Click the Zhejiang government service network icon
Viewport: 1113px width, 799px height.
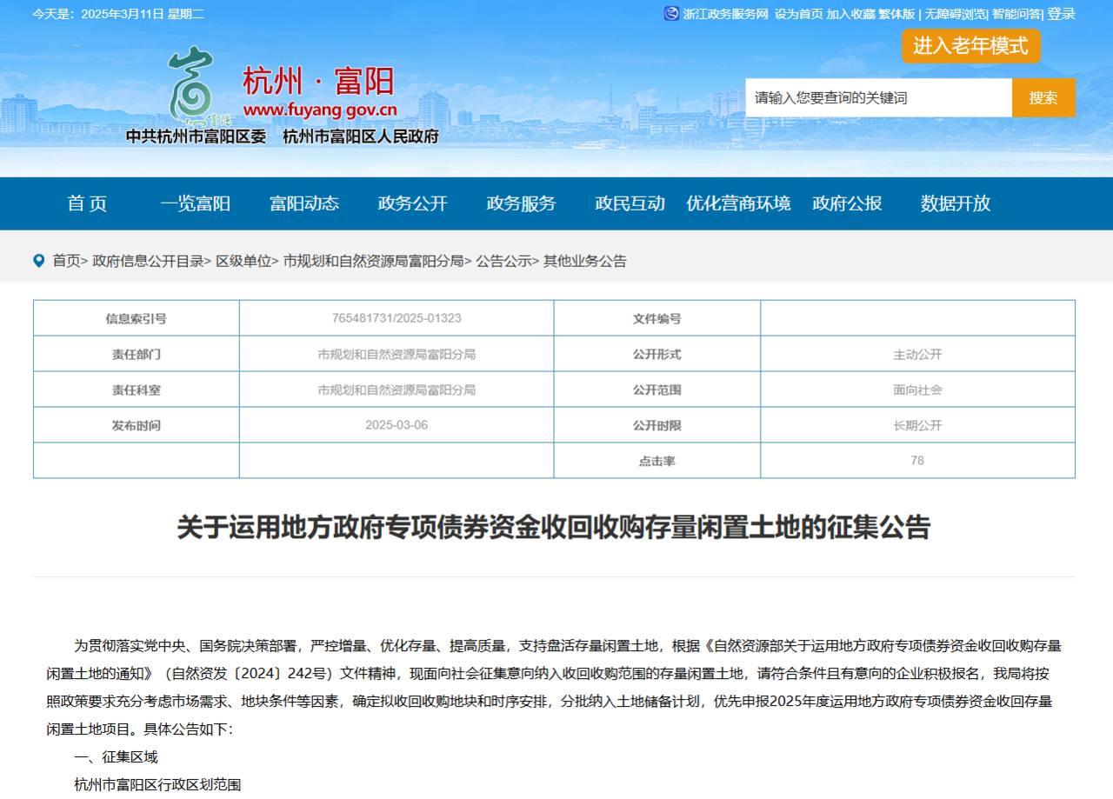point(671,14)
